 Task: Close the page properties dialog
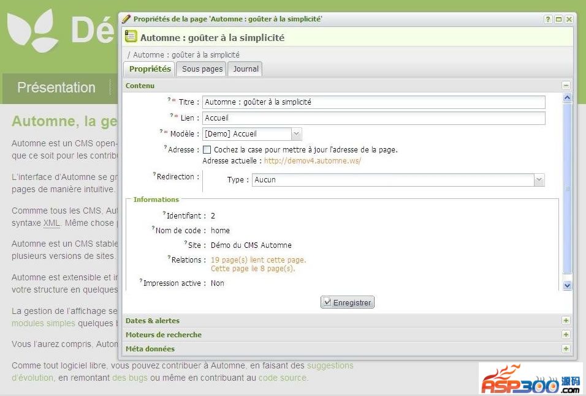click(569, 19)
